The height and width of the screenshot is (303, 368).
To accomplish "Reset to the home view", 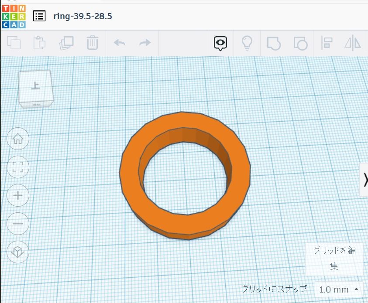I will click(18, 139).
